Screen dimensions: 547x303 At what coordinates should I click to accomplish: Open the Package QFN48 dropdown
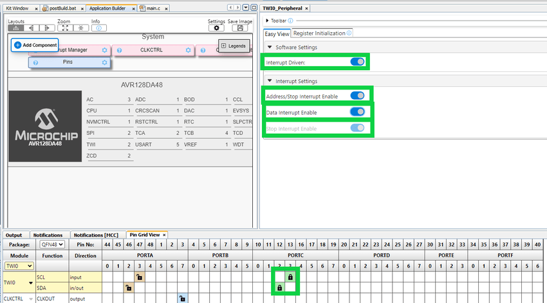coord(52,244)
